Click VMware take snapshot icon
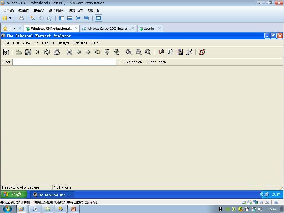Image resolution: width=284 pixels, height=213 pixels. click(x=33, y=18)
